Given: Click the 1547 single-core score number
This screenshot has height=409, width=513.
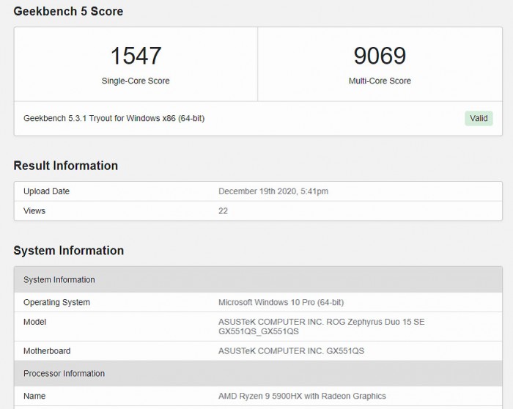Looking at the screenshot, I should (136, 56).
